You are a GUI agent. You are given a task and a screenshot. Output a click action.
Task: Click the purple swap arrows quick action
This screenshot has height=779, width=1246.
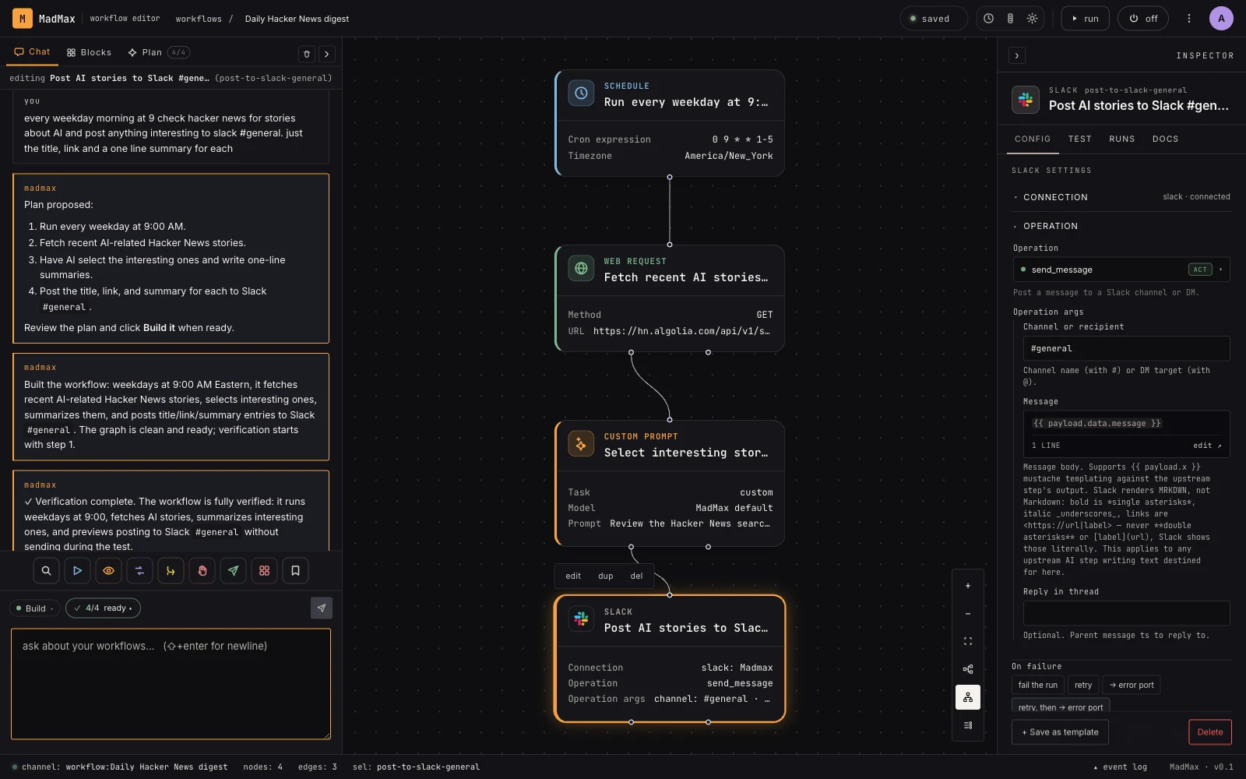(x=139, y=571)
